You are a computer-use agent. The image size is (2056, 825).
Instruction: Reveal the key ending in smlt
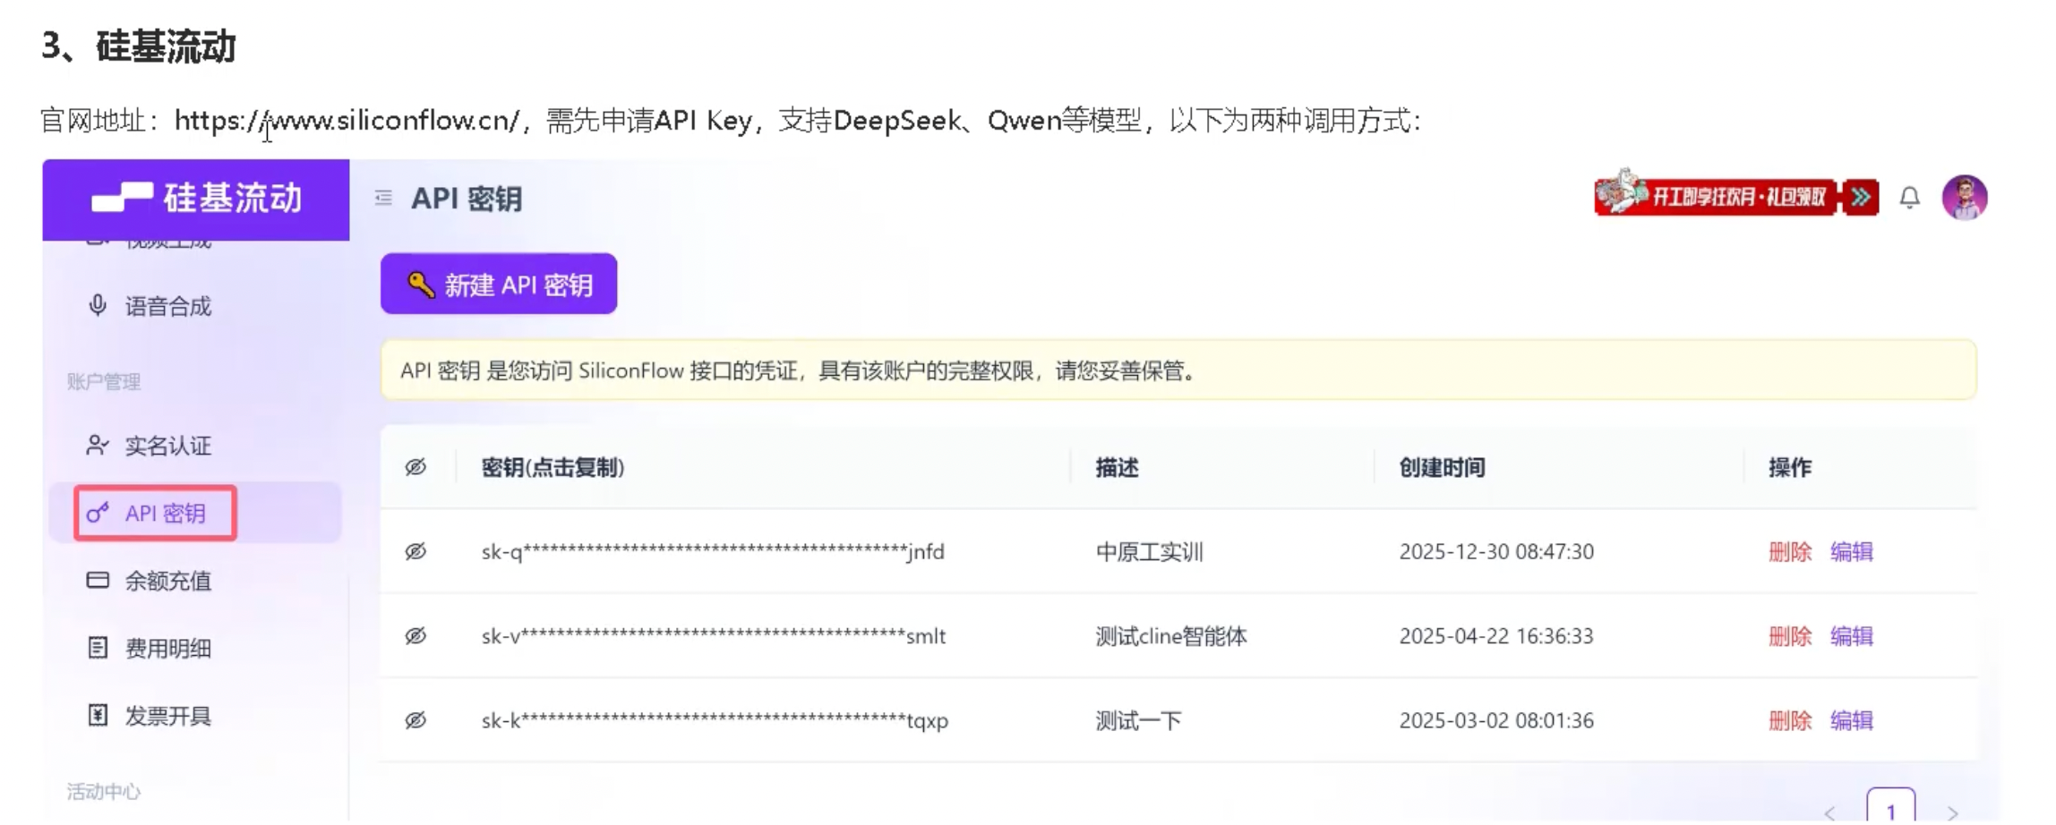(415, 636)
